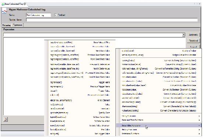Select the Convert to String (Current Culture) entry
Image resolution: width=203 pixels, height=138 pixels.
(159, 64)
